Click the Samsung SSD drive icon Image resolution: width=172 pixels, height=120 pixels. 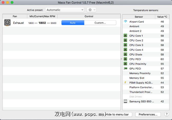tap(125, 101)
